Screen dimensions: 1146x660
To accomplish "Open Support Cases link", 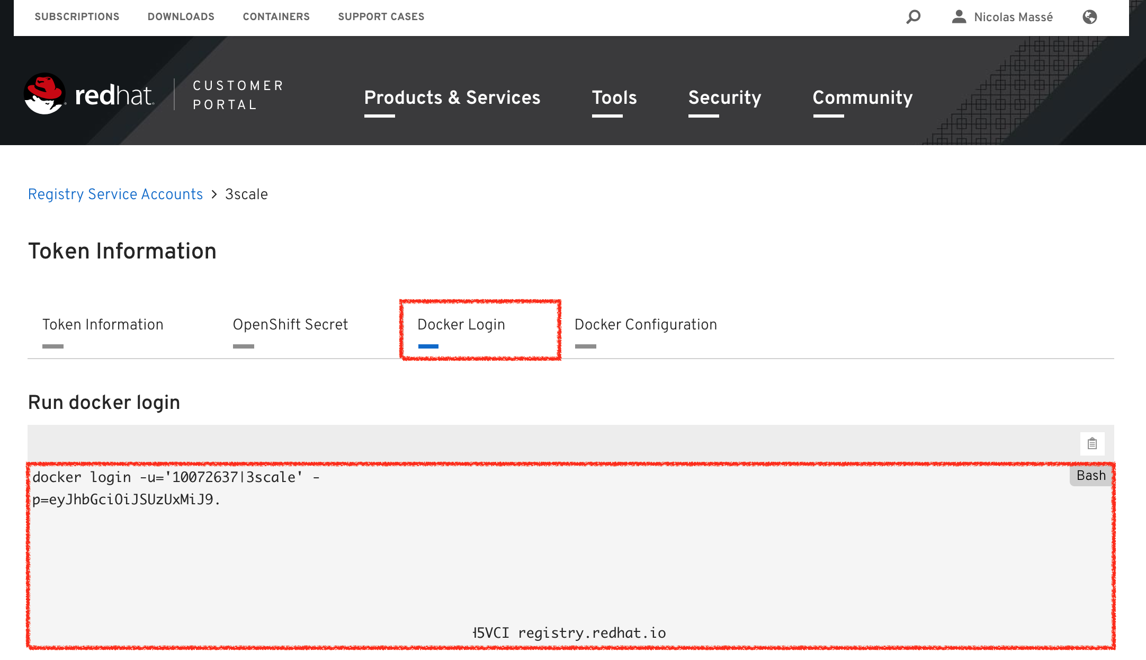I will (381, 17).
